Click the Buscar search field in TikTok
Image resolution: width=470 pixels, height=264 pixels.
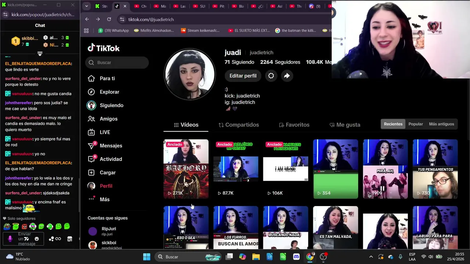[x=117, y=62]
